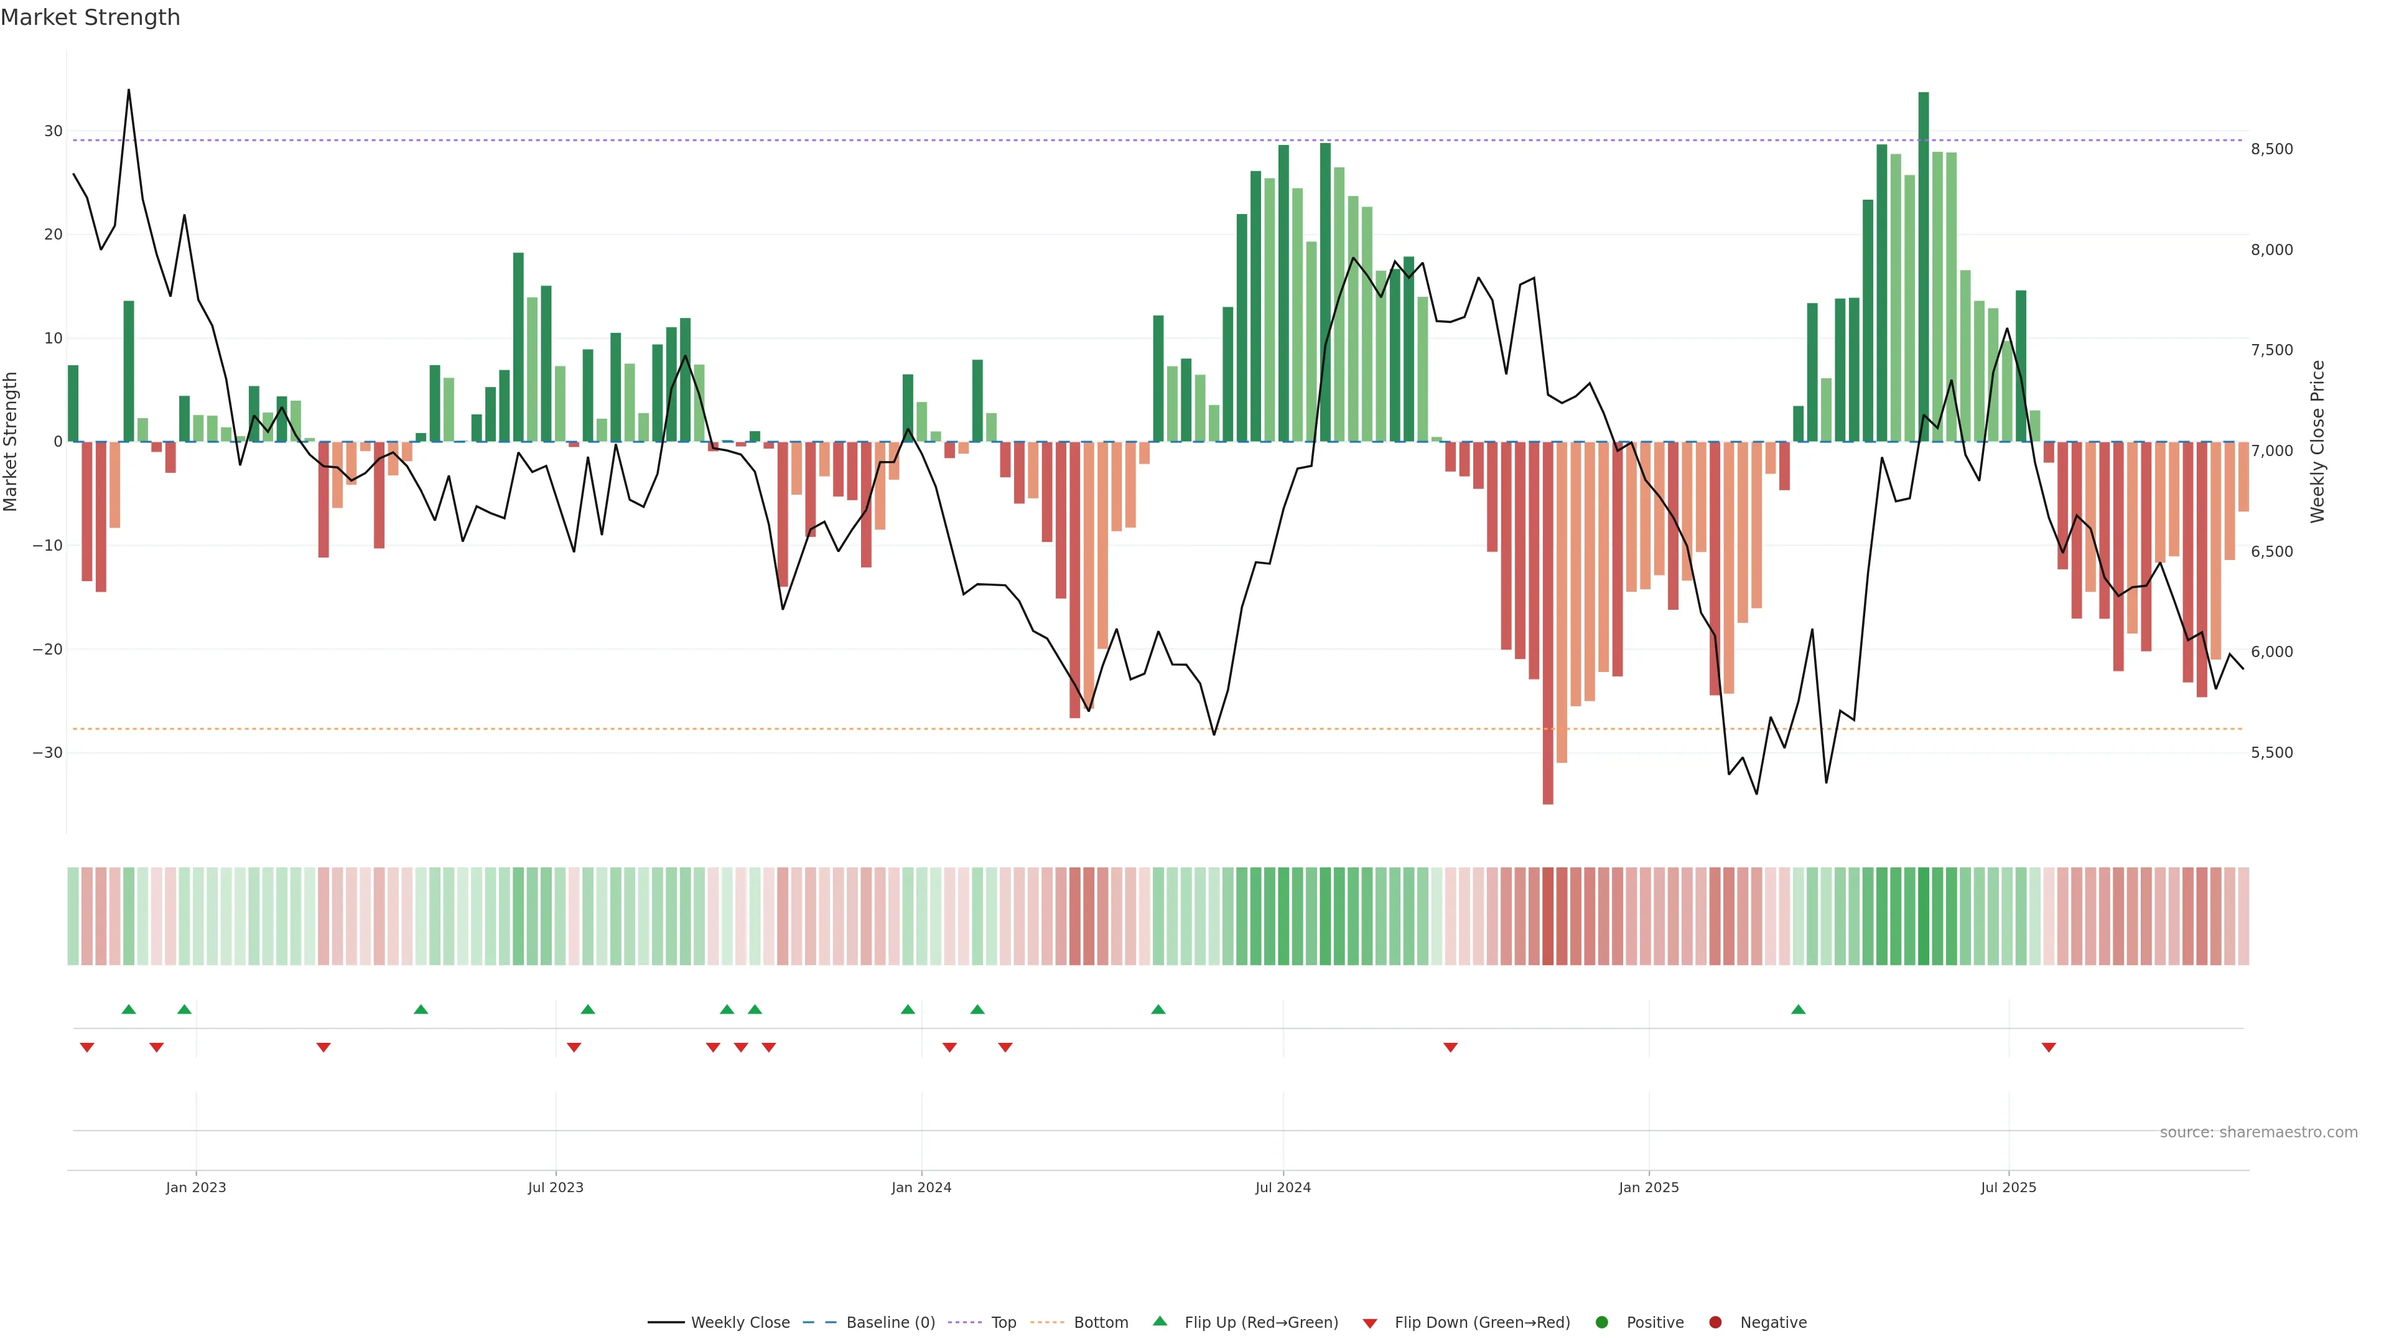
Task: Click the Flip Up green triangle legend icon
Action: point(1159,1322)
